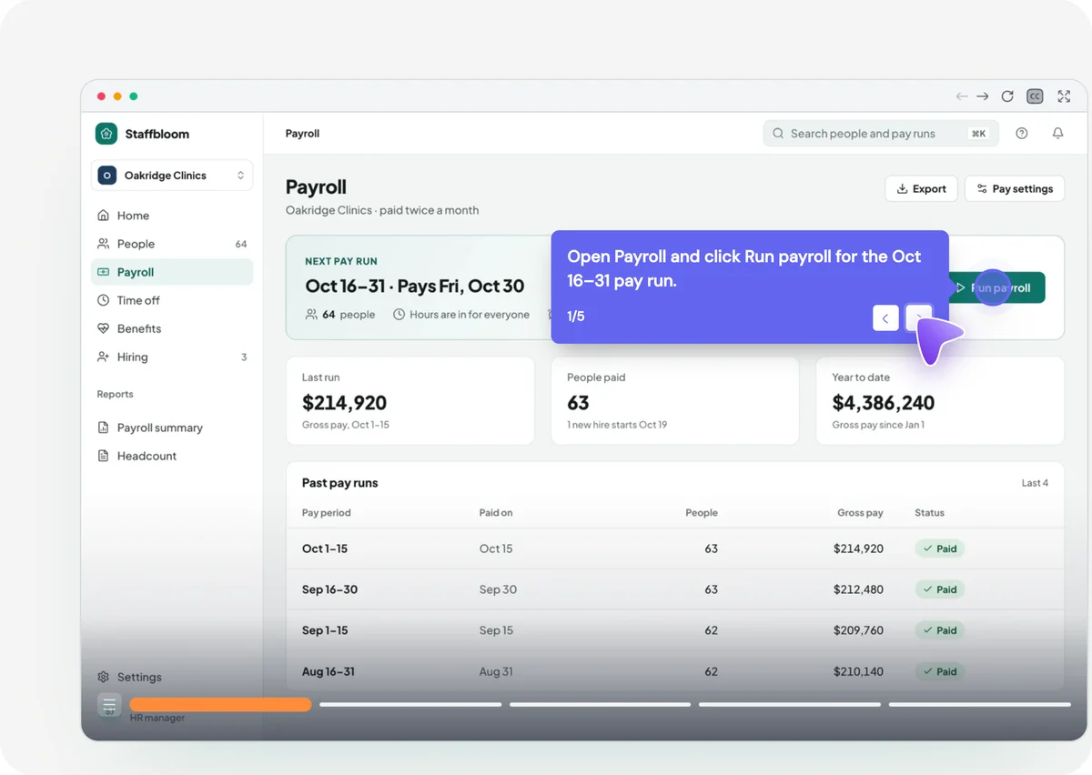Toggle closed captions CC button
1092x775 pixels.
[1035, 96]
